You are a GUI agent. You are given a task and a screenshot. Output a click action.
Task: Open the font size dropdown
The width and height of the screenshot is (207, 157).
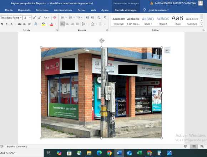click(x=30, y=17)
